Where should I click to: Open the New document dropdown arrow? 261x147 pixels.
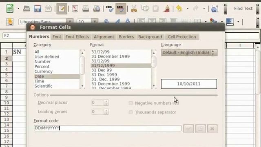point(18,8)
